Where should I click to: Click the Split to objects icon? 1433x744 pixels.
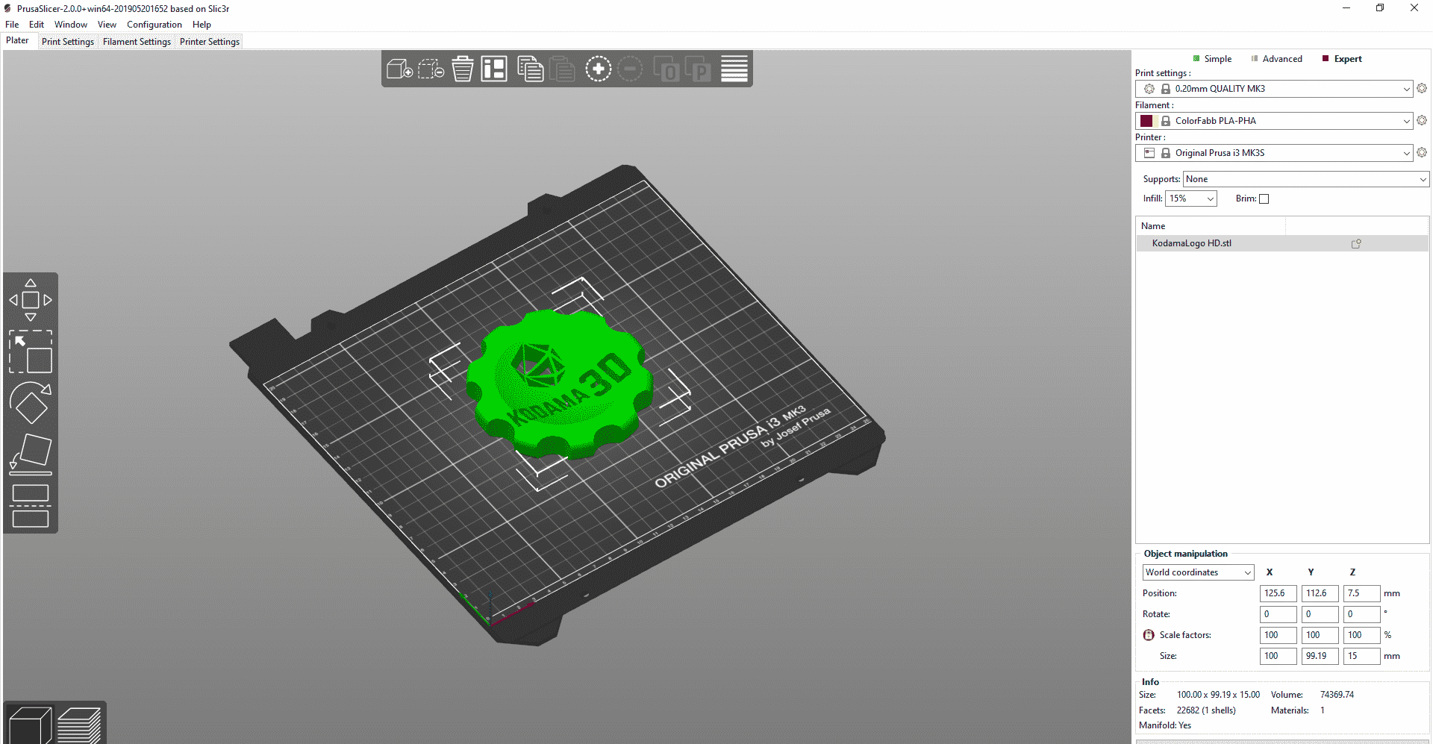(x=666, y=69)
